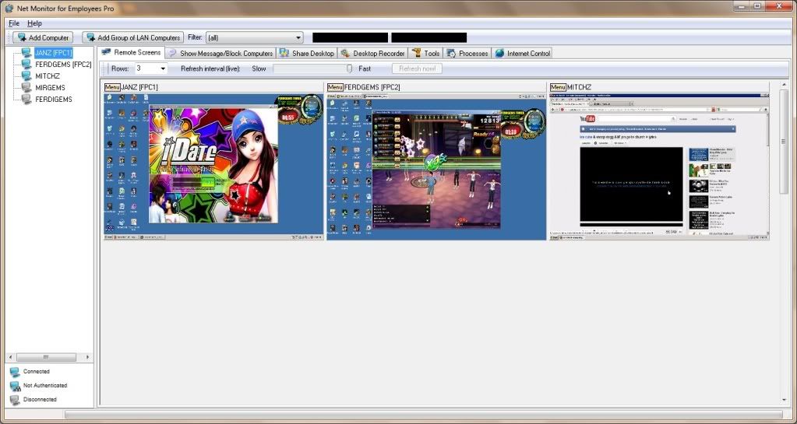Click the Add Computer button

(43, 37)
